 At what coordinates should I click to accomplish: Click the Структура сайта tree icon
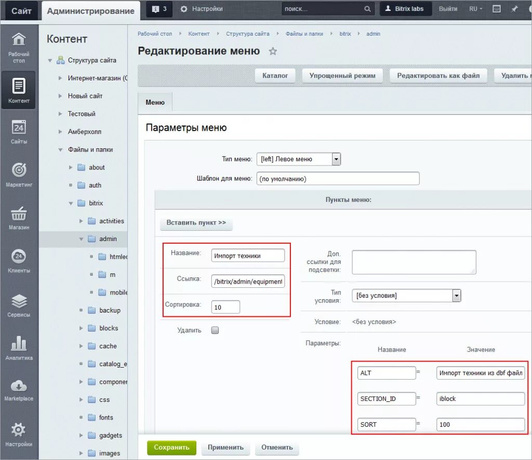61,60
